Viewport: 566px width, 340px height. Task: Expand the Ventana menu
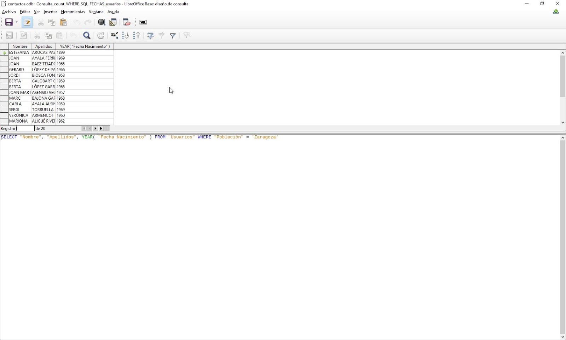[x=96, y=12]
